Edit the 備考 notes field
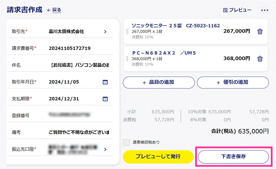 tap(60, 132)
